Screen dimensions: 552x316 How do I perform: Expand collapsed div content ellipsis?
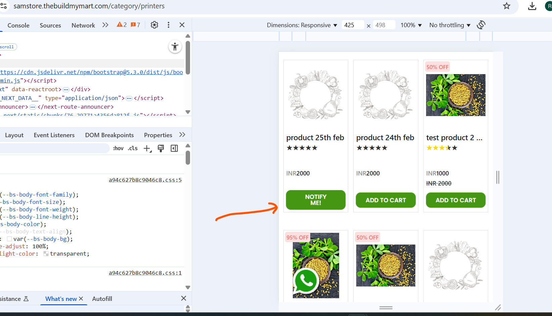66,90
